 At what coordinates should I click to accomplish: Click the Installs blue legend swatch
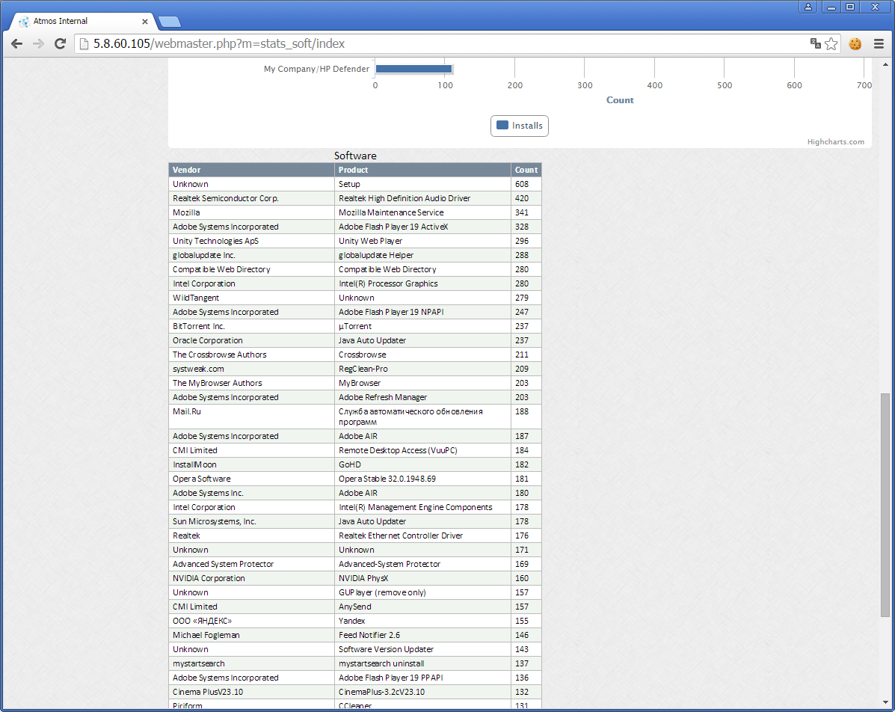click(502, 125)
